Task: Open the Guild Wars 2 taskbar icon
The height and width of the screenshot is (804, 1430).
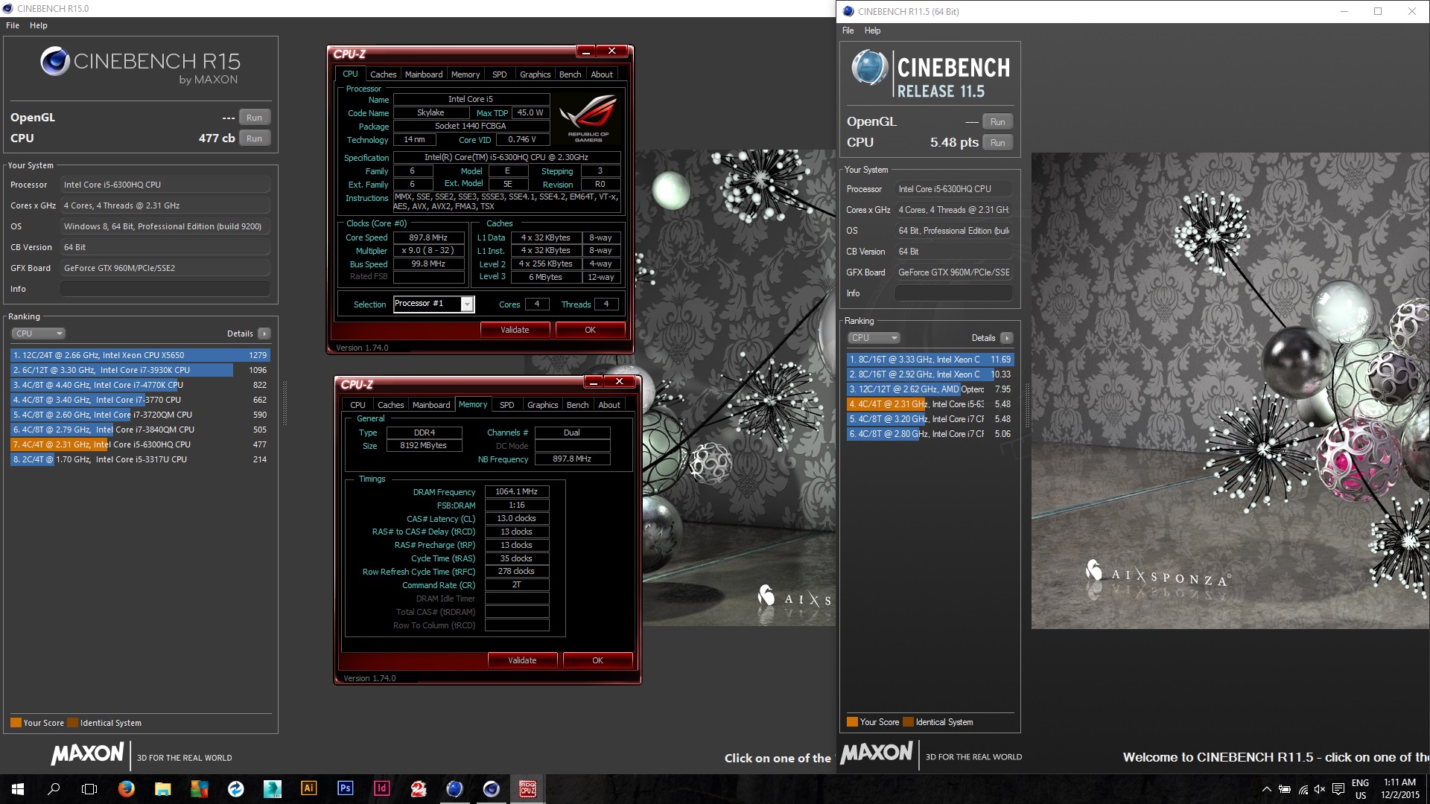Action: (x=418, y=789)
